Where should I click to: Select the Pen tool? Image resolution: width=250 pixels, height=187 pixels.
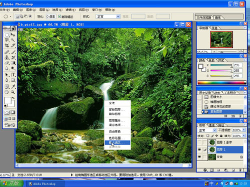6,80
